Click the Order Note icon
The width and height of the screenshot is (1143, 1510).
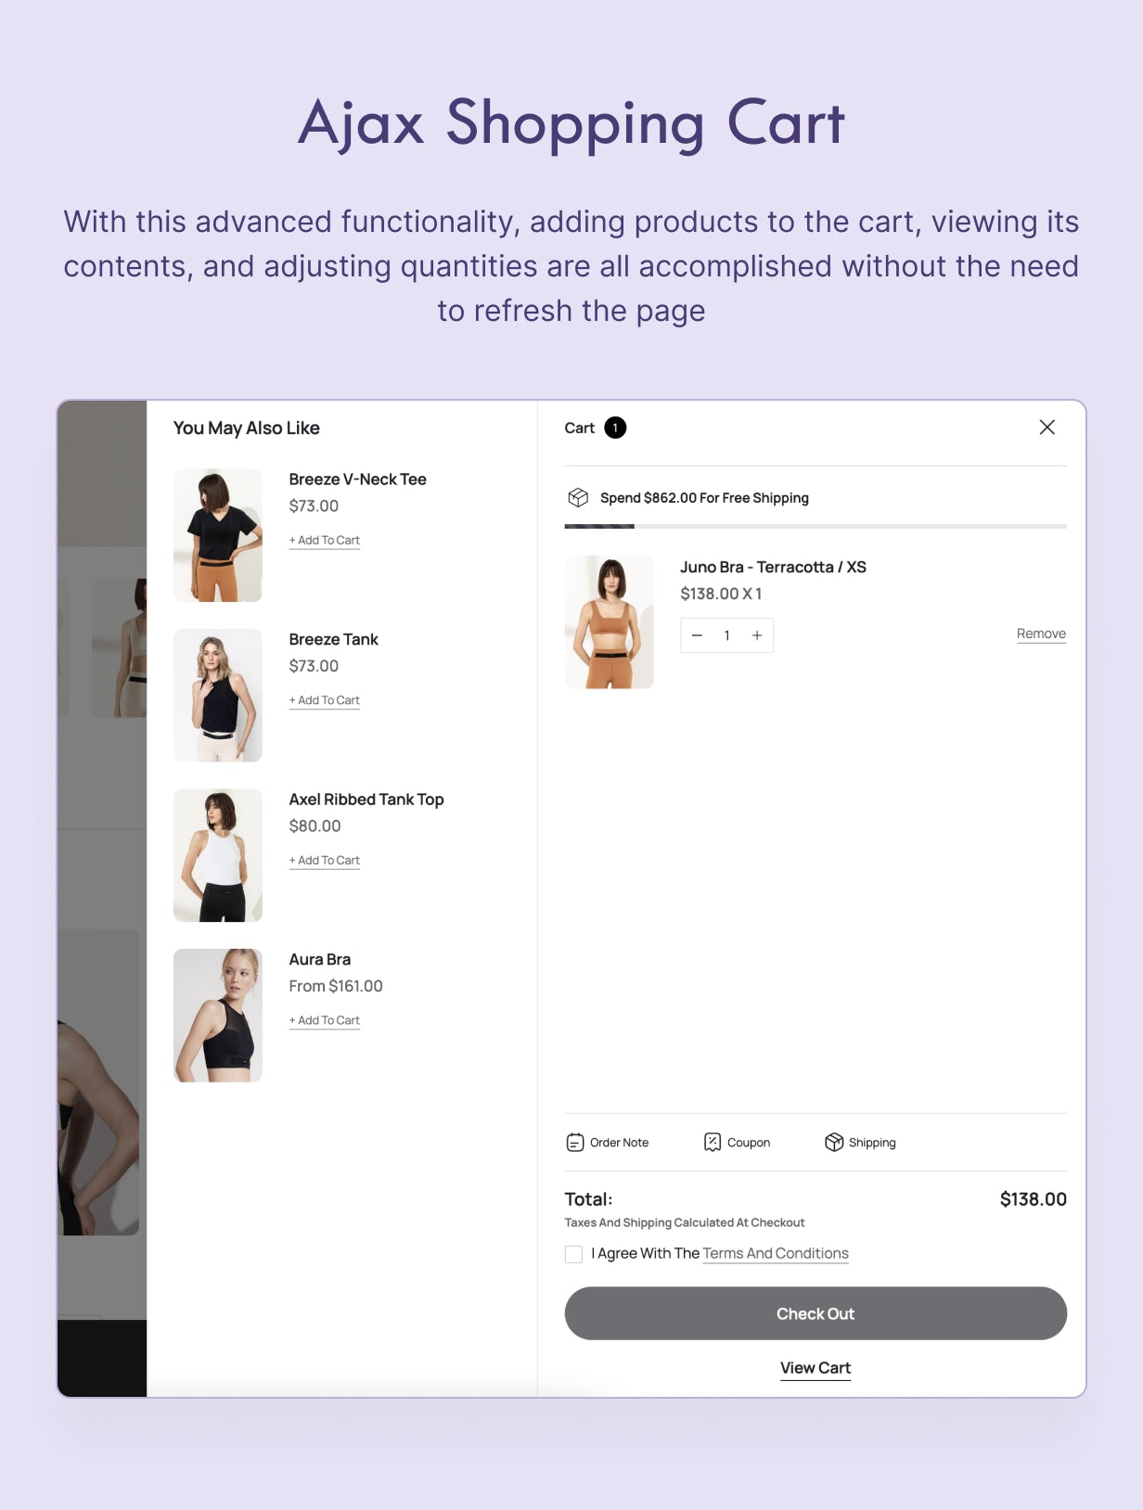pos(575,1142)
